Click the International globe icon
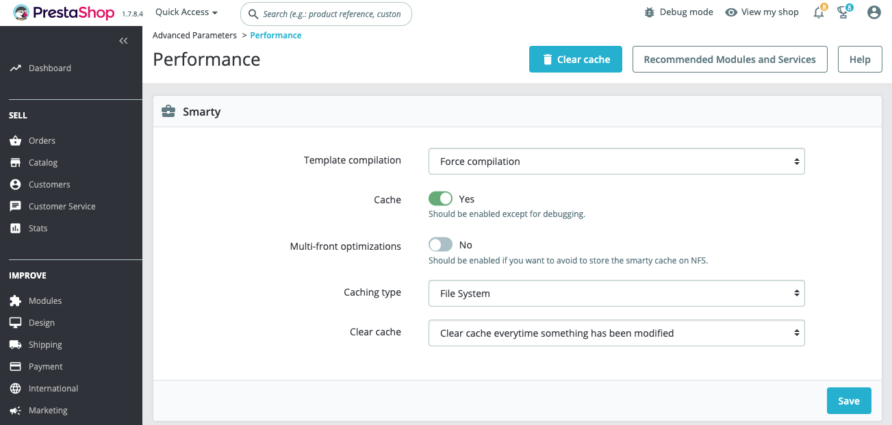The height and width of the screenshot is (425, 892). [15, 389]
